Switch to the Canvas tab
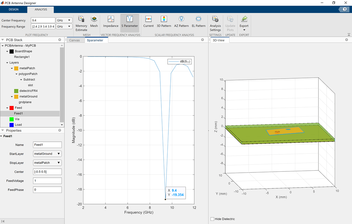The height and width of the screenshot is (224, 352). click(x=74, y=40)
